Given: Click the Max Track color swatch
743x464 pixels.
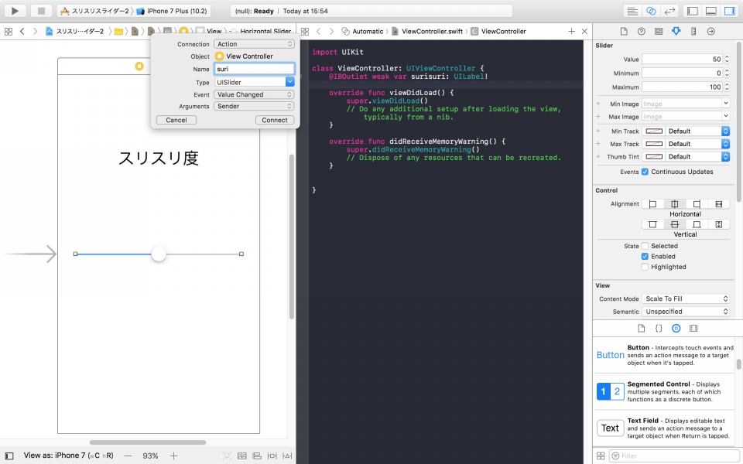Looking at the screenshot, I should [x=654, y=144].
